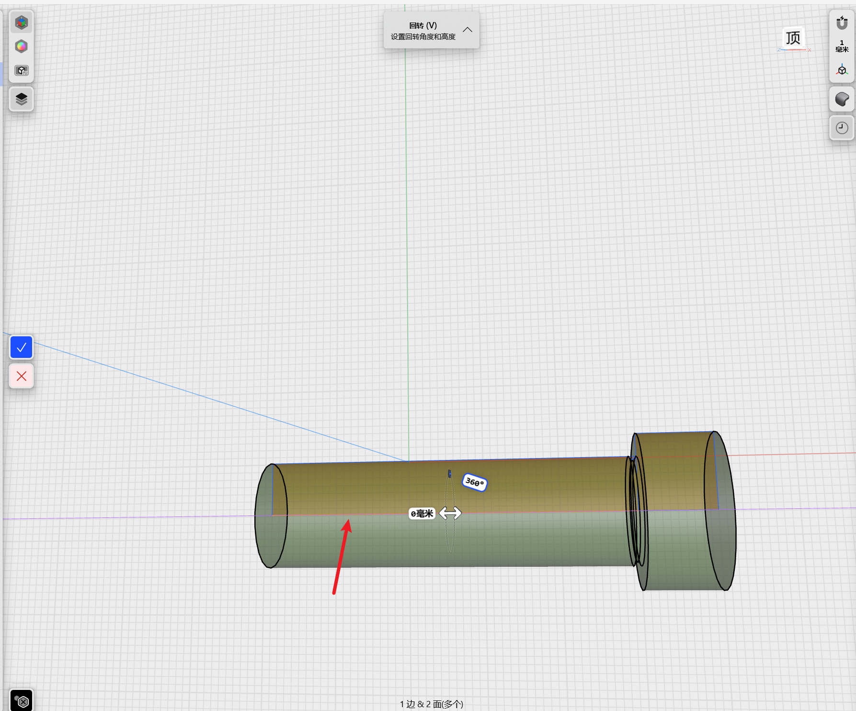Confirm the revolve with the blue checkmark
856x711 pixels.
click(22, 347)
